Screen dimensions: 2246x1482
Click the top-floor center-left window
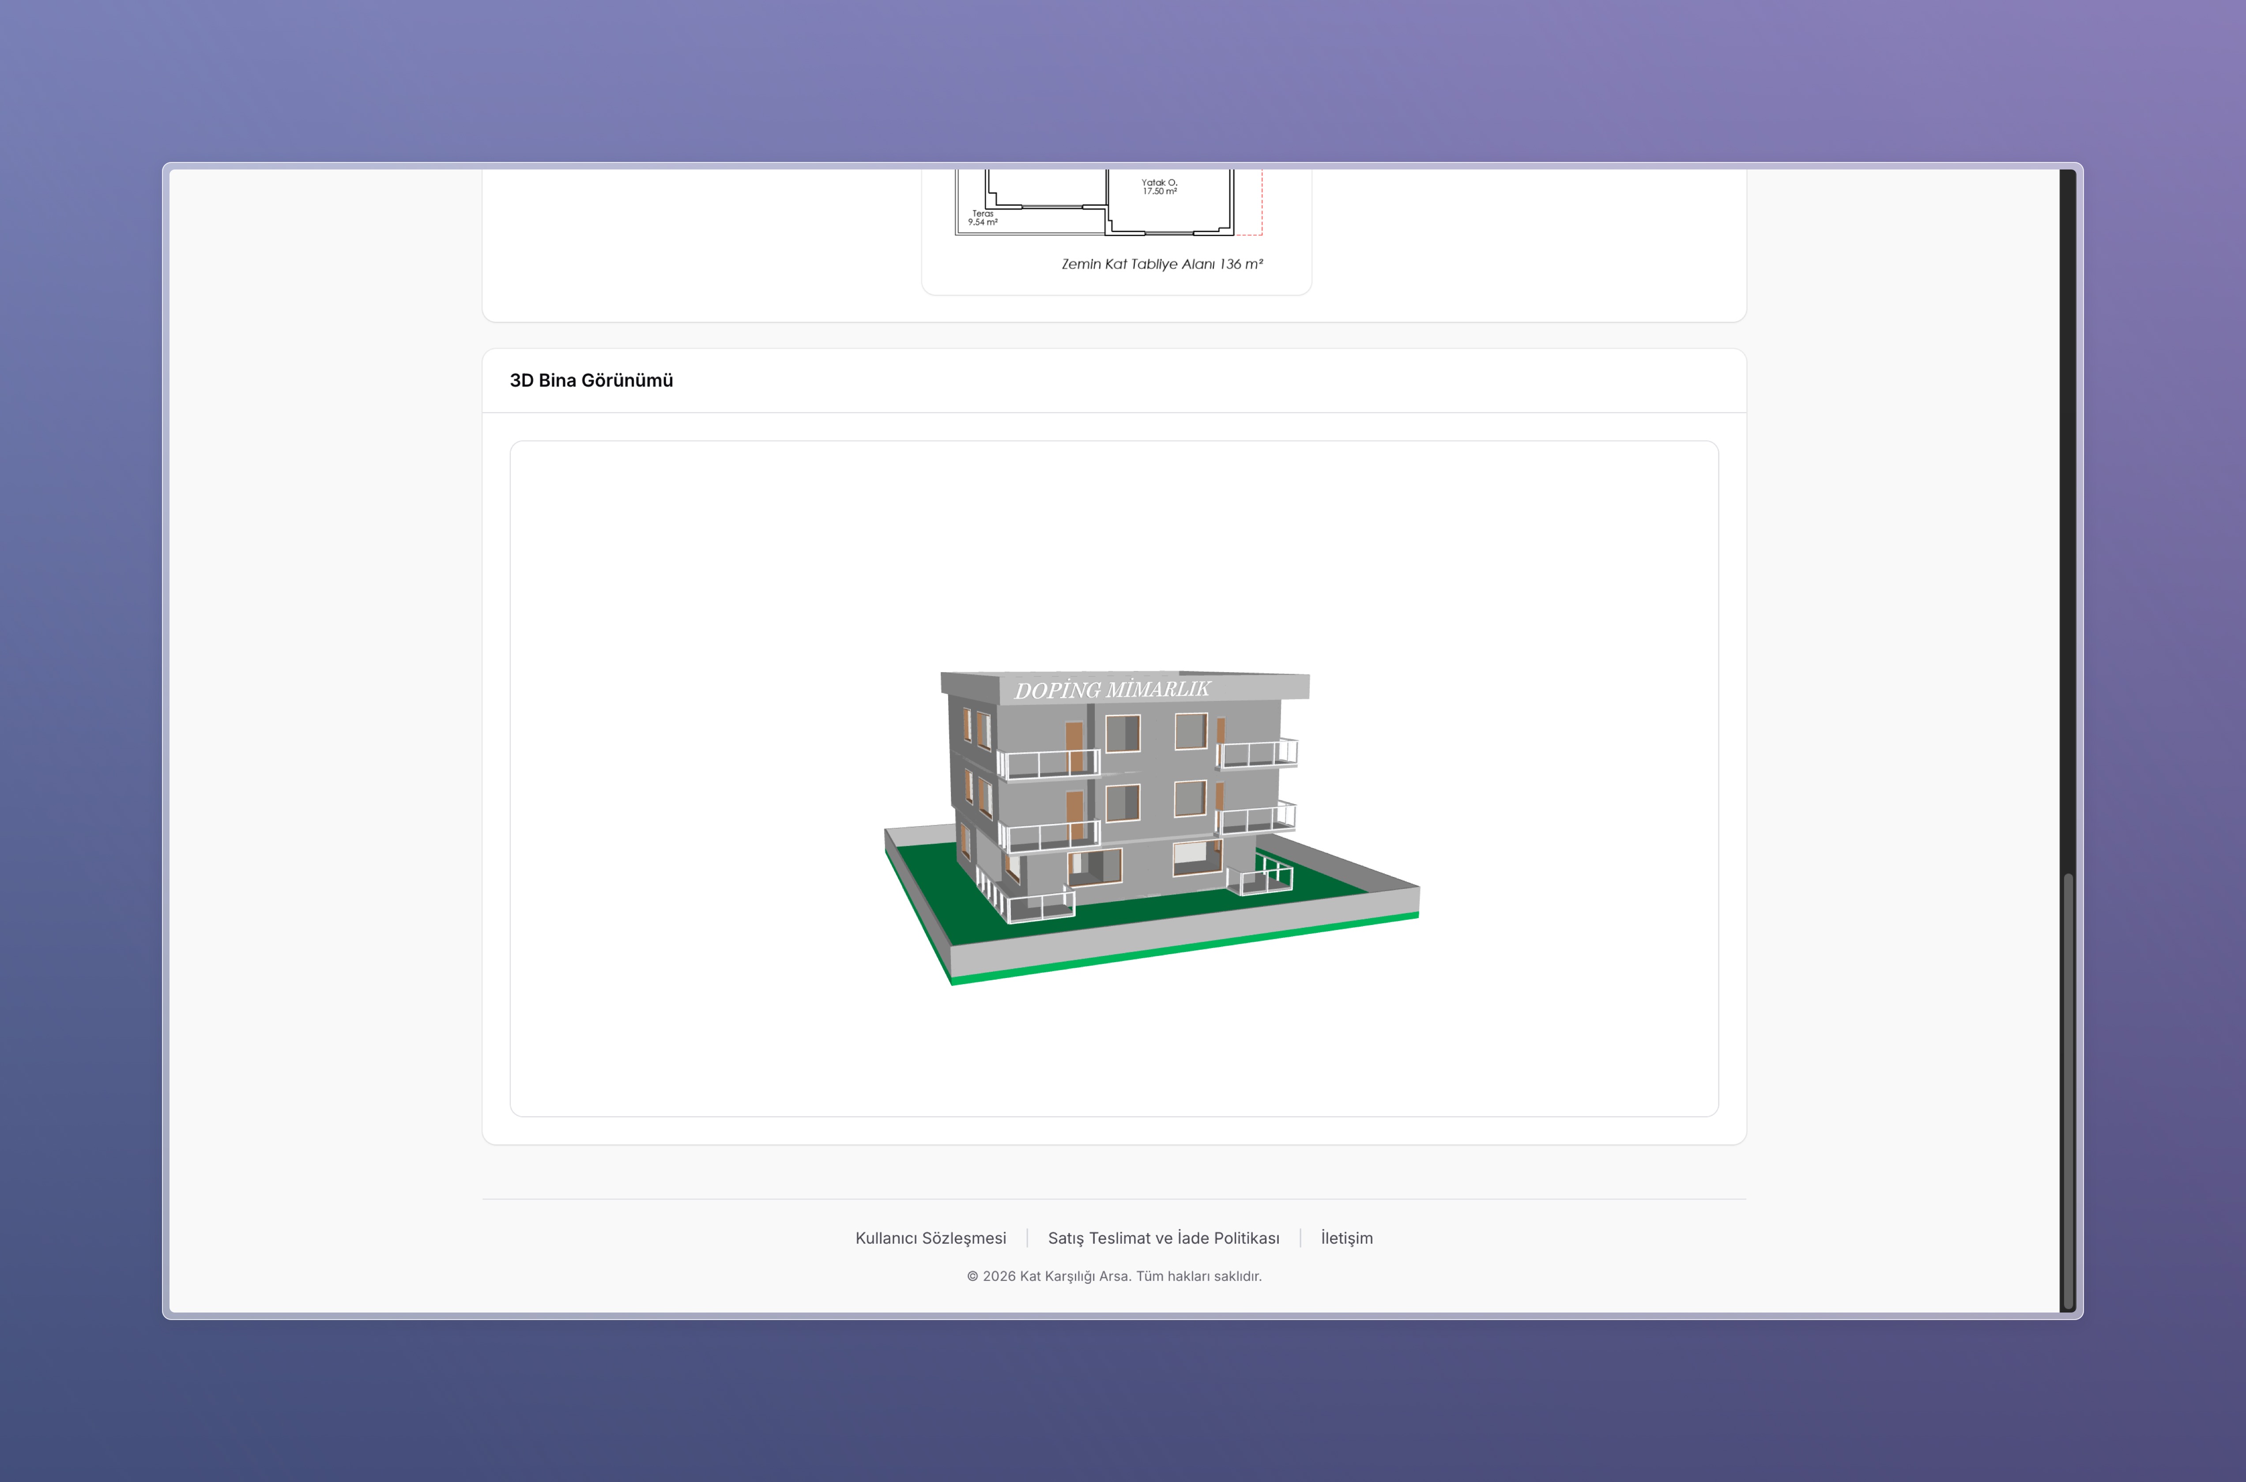point(1123,733)
